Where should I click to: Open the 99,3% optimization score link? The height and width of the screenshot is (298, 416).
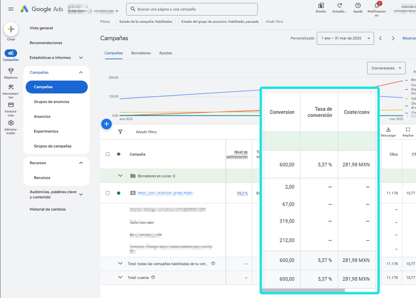(x=241, y=193)
